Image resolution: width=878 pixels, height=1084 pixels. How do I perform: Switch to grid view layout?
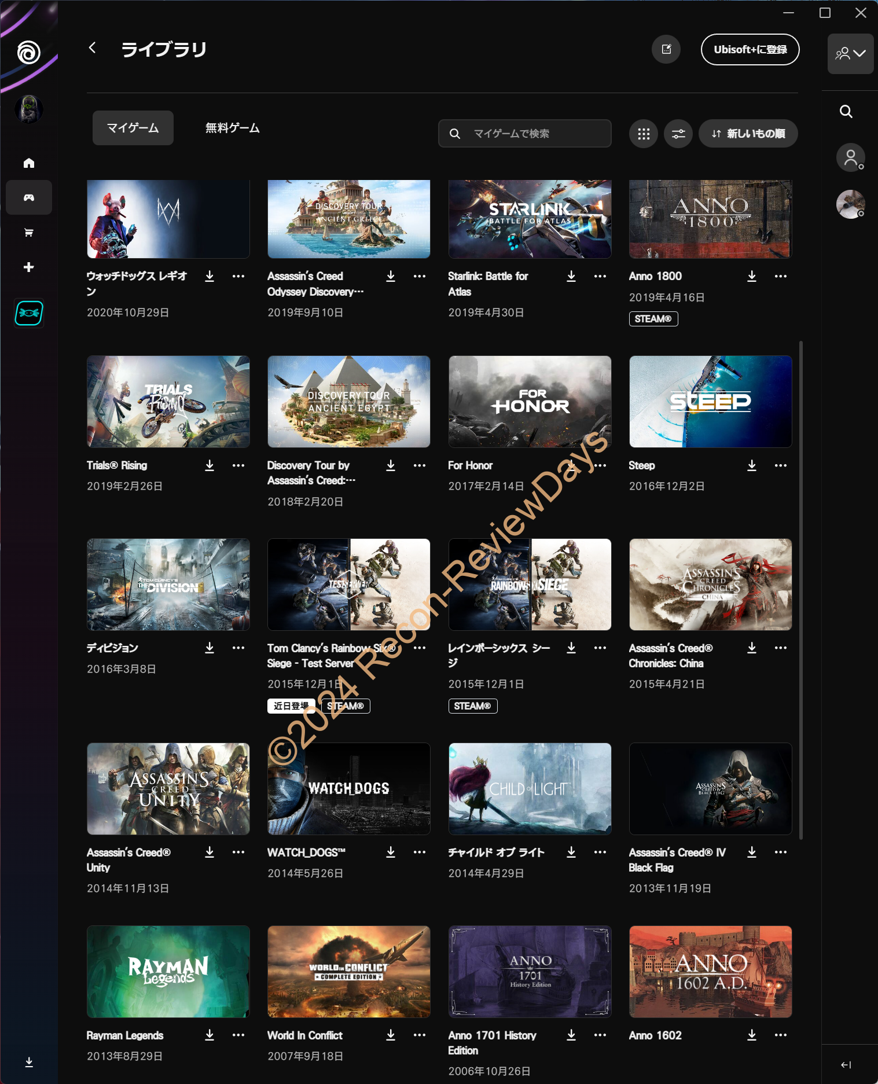coord(643,134)
